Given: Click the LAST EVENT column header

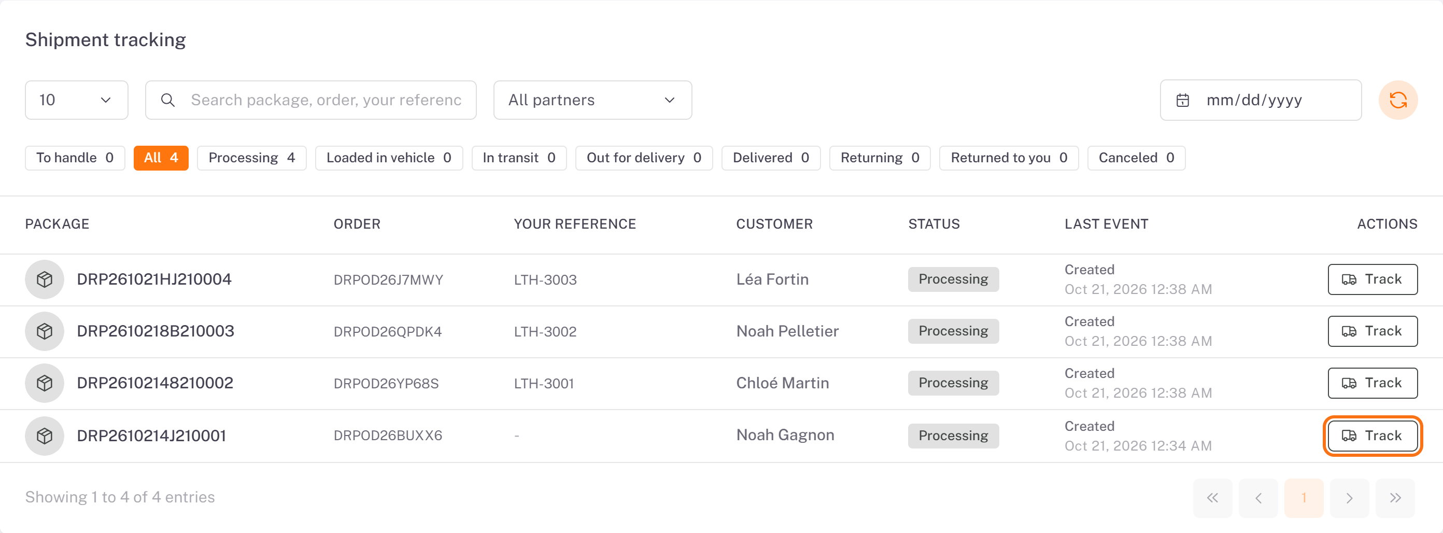Looking at the screenshot, I should (x=1106, y=224).
